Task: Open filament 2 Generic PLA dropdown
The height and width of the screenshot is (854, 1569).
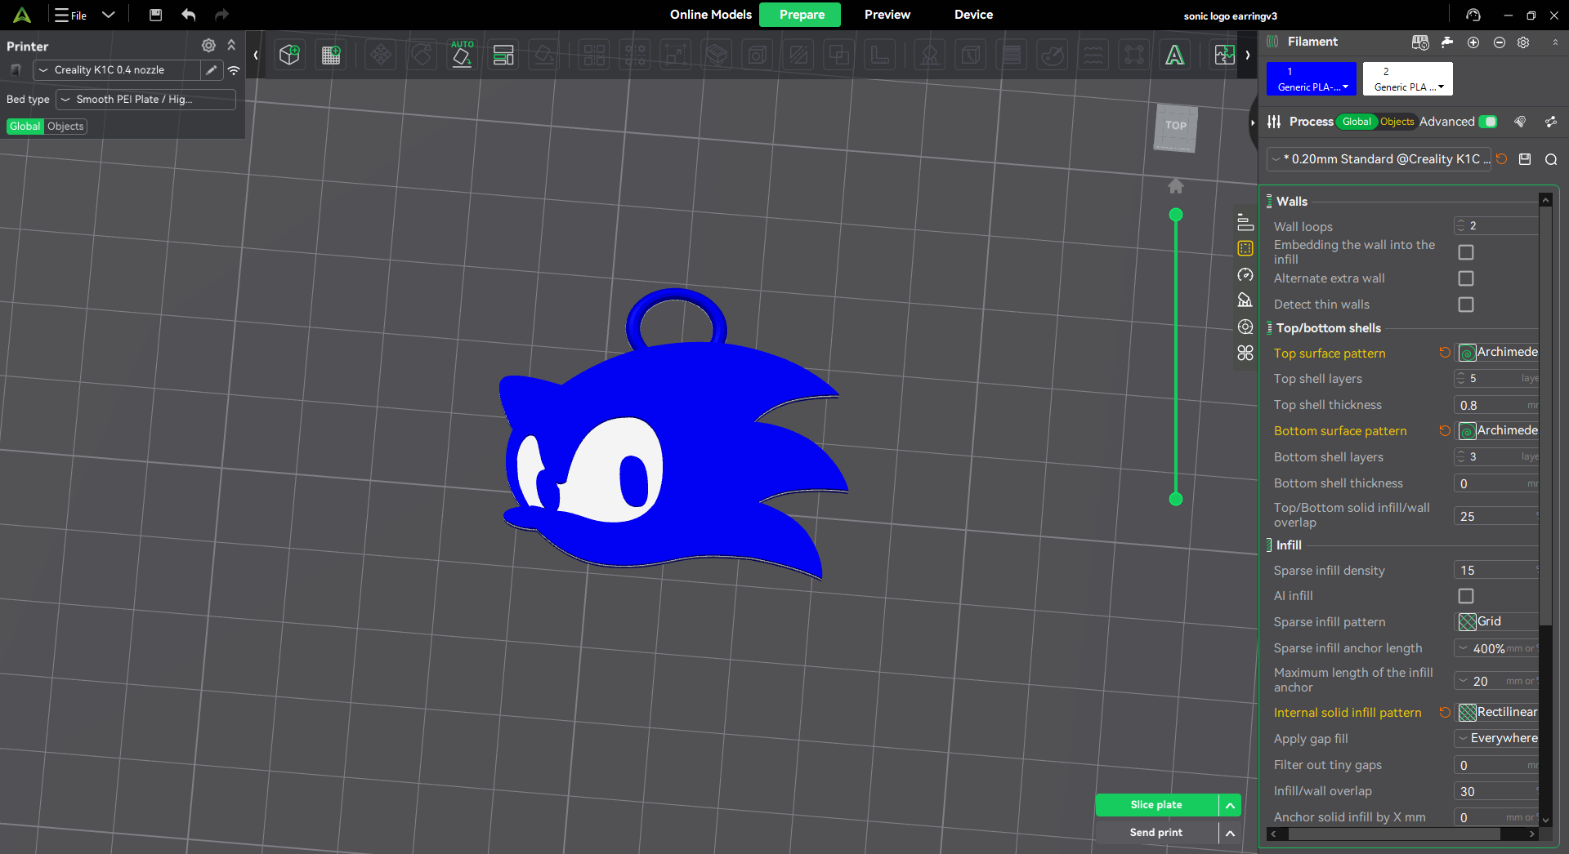Action: tap(1408, 79)
